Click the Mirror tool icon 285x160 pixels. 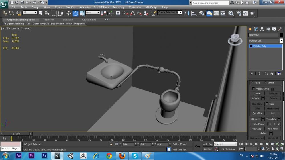click(x=187, y=13)
